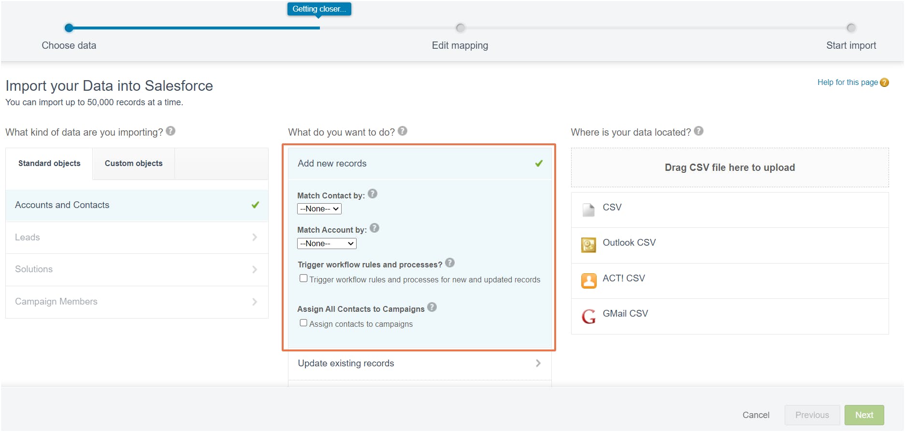The image size is (905, 432).
Task: Open help tooltip for Match Account by
Action: [x=374, y=228]
